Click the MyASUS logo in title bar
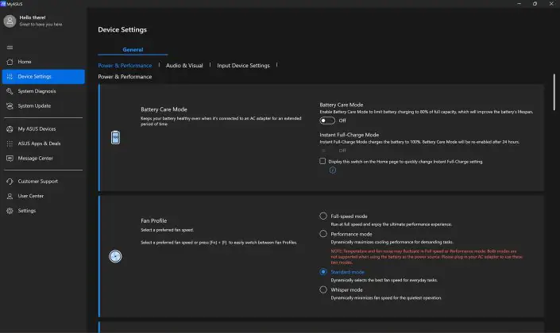 point(3,3)
